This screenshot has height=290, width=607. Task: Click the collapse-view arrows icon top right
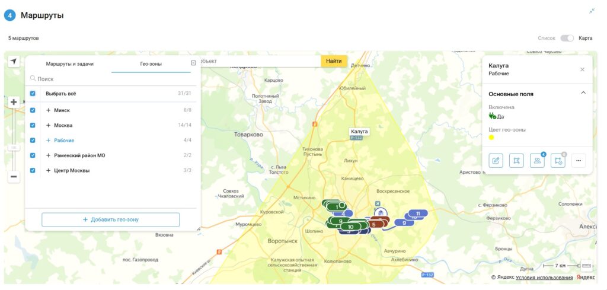coord(592,11)
